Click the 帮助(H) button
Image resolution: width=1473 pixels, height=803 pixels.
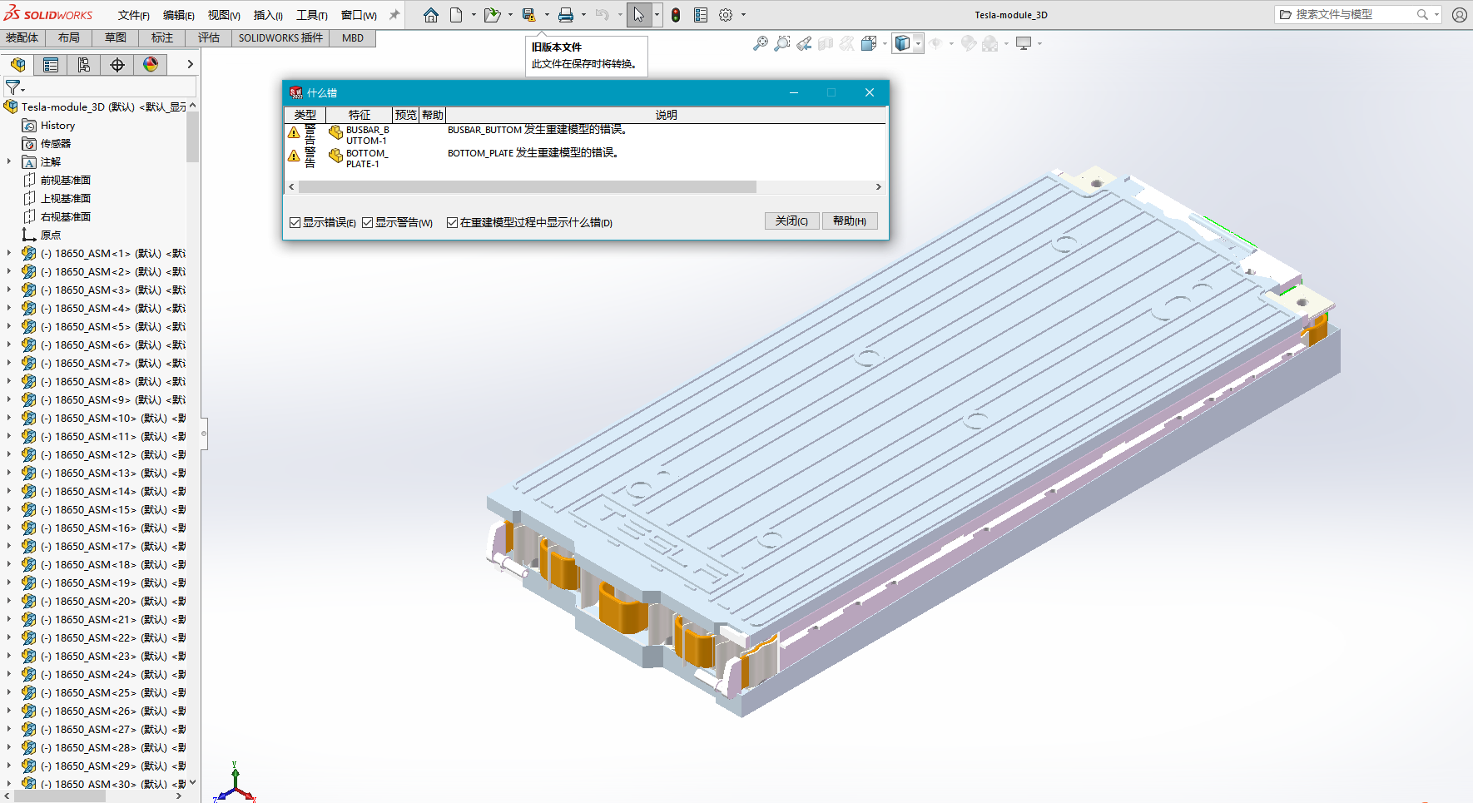click(850, 221)
